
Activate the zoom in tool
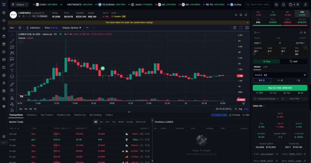point(12,90)
